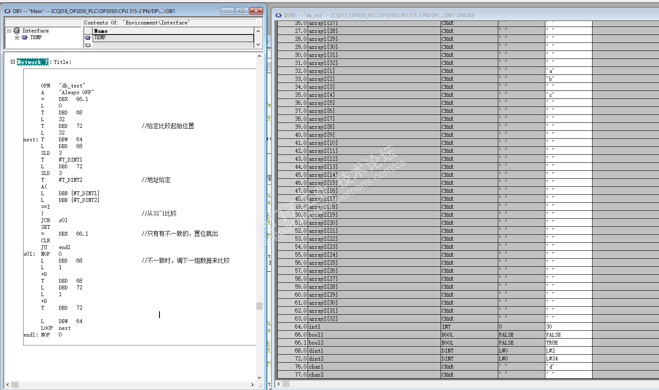Select the dint1 name cell in DB1

(375, 351)
